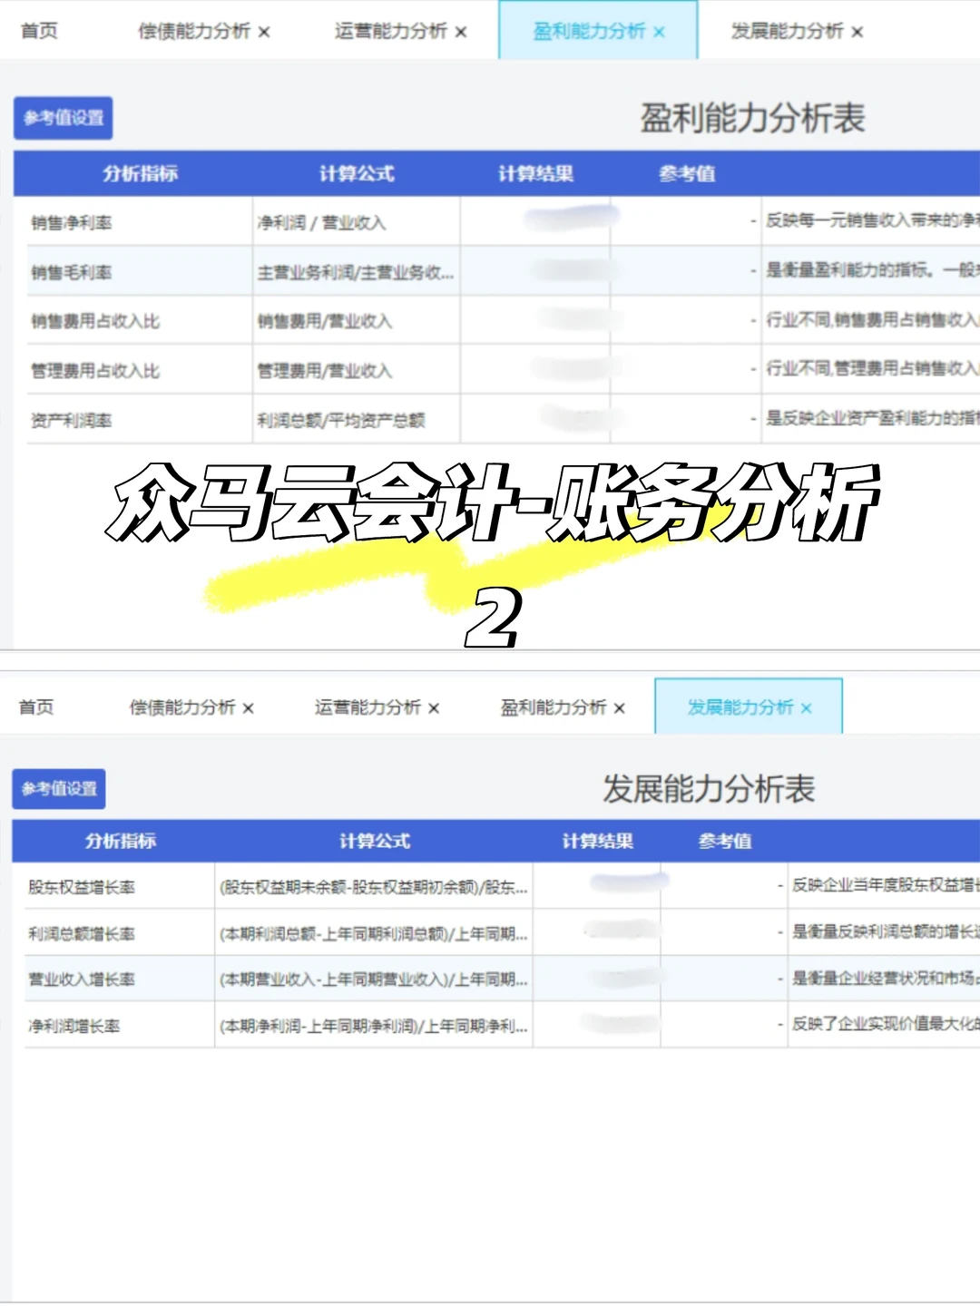Switch to 运营能力分析 tab in lower window
Screen dimensions: 980x1306
367,707
